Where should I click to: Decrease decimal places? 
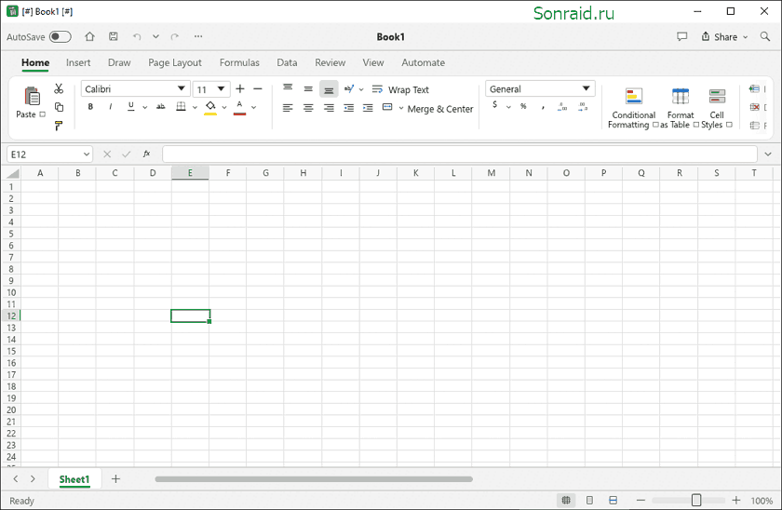582,107
